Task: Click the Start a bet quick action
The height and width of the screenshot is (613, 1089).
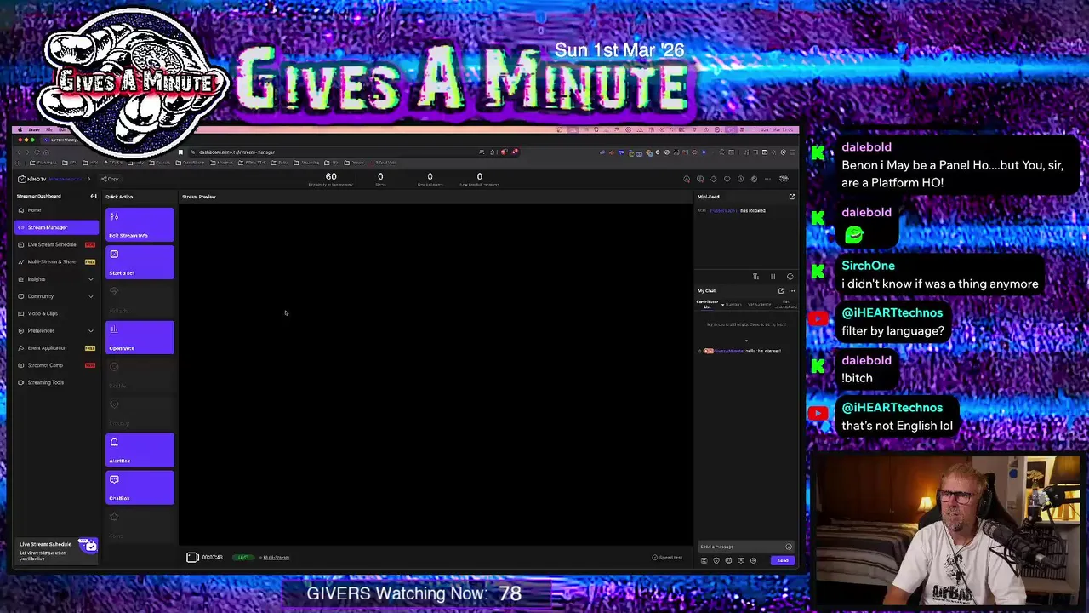Action: click(140, 262)
